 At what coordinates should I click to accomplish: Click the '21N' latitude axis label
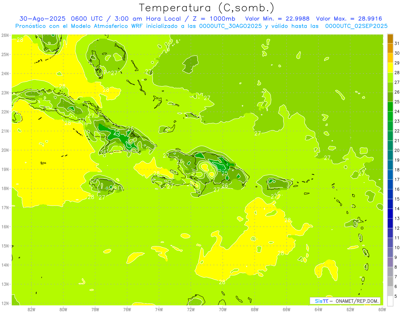[x=5, y=131]
